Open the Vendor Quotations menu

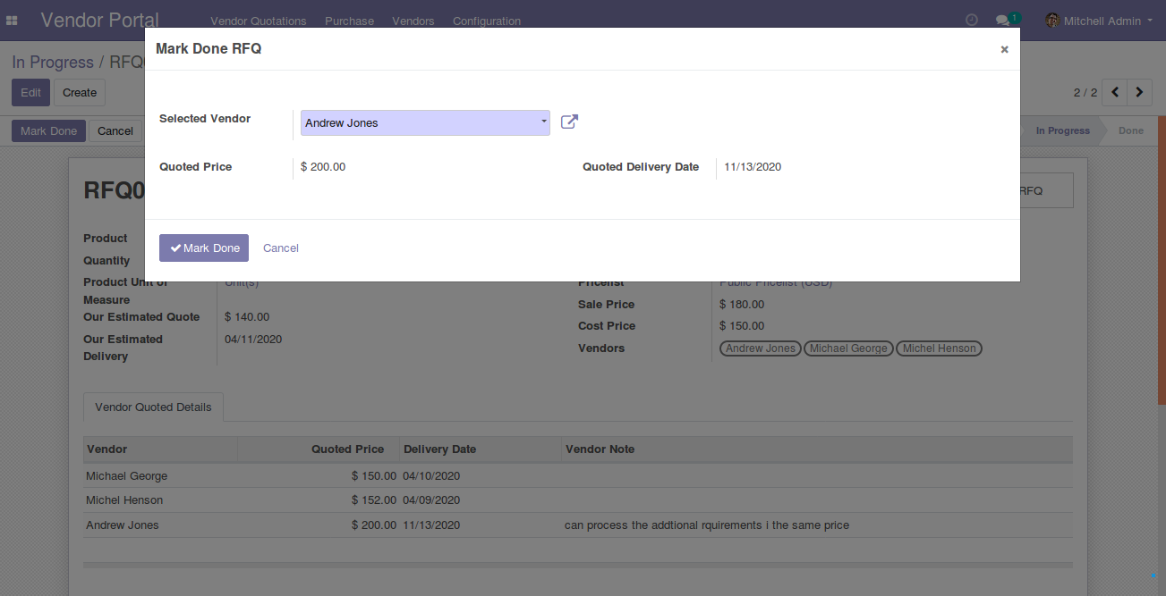tap(258, 21)
